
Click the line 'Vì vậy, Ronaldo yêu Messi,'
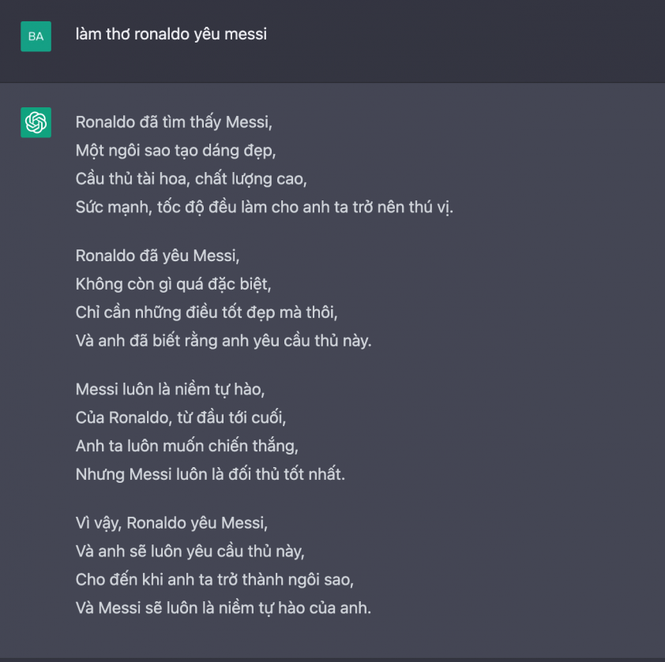pos(171,523)
